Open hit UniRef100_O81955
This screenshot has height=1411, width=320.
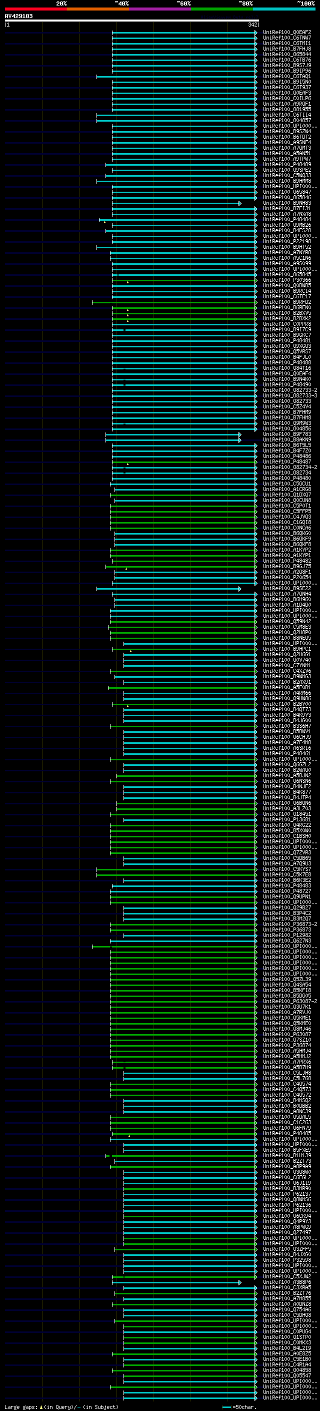pyautogui.click(x=287, y=110)
